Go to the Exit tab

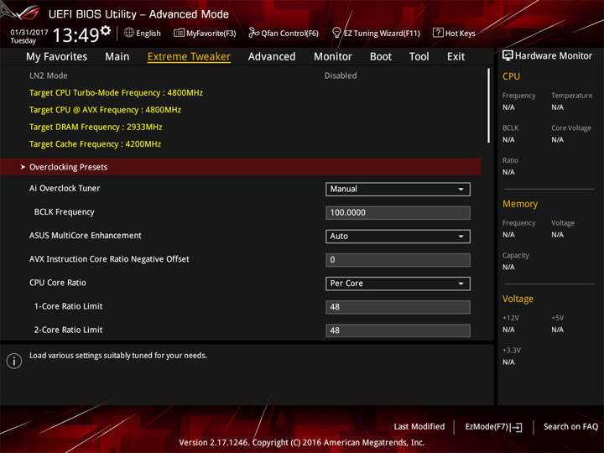point(456,57)
